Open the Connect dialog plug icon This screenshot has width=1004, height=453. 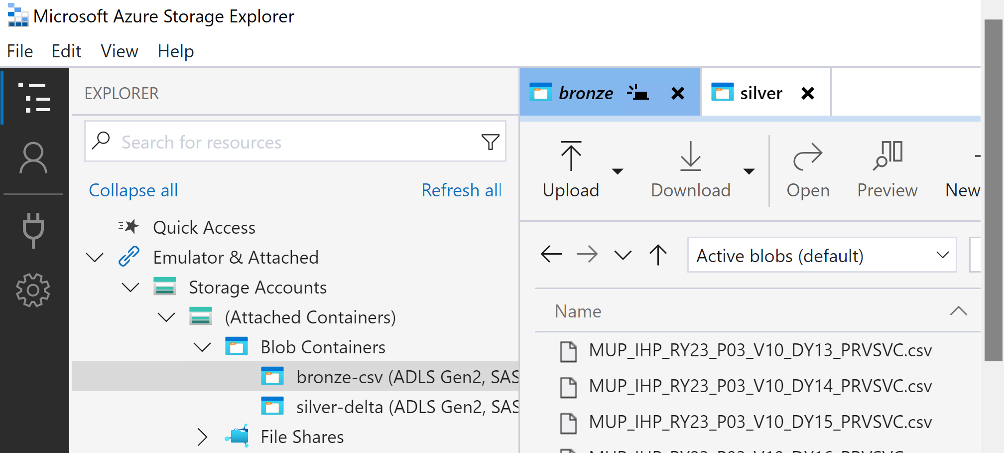coord(33,230)
